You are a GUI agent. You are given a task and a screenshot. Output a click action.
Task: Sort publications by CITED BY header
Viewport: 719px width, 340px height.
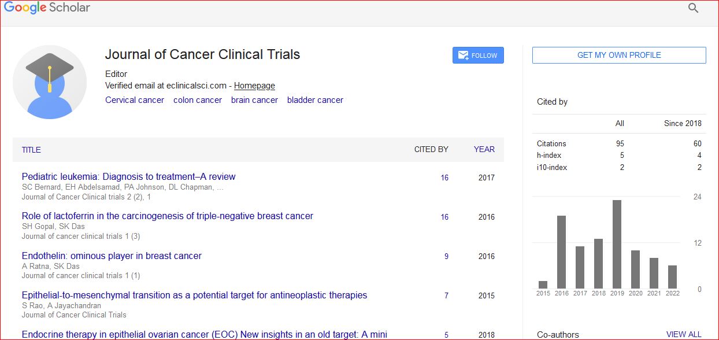pyautogui.click(x=431, y=149)
